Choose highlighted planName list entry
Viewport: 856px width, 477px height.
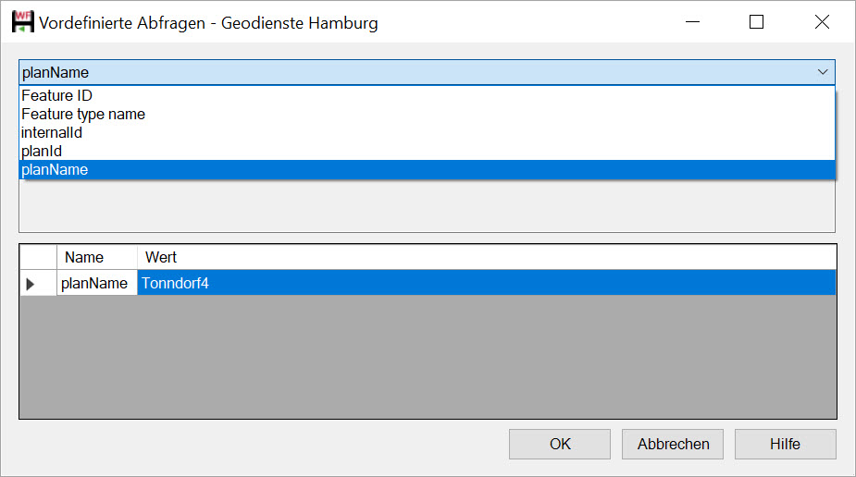coord(56,169)
